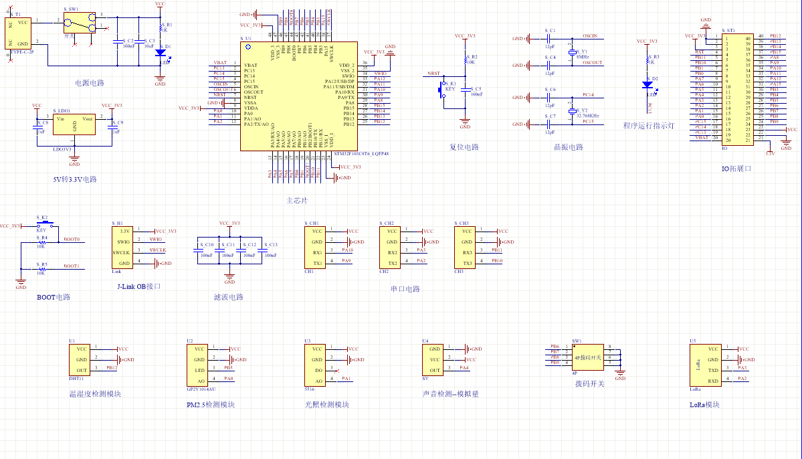
Task: Click the NRST net label in reset circuit
Action: pos(433,73)
